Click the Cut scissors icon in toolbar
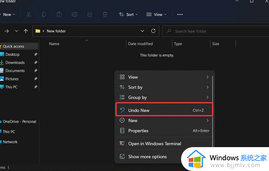 click(x=28, y=14)
